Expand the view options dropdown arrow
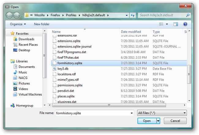 (x=167, y=24)
